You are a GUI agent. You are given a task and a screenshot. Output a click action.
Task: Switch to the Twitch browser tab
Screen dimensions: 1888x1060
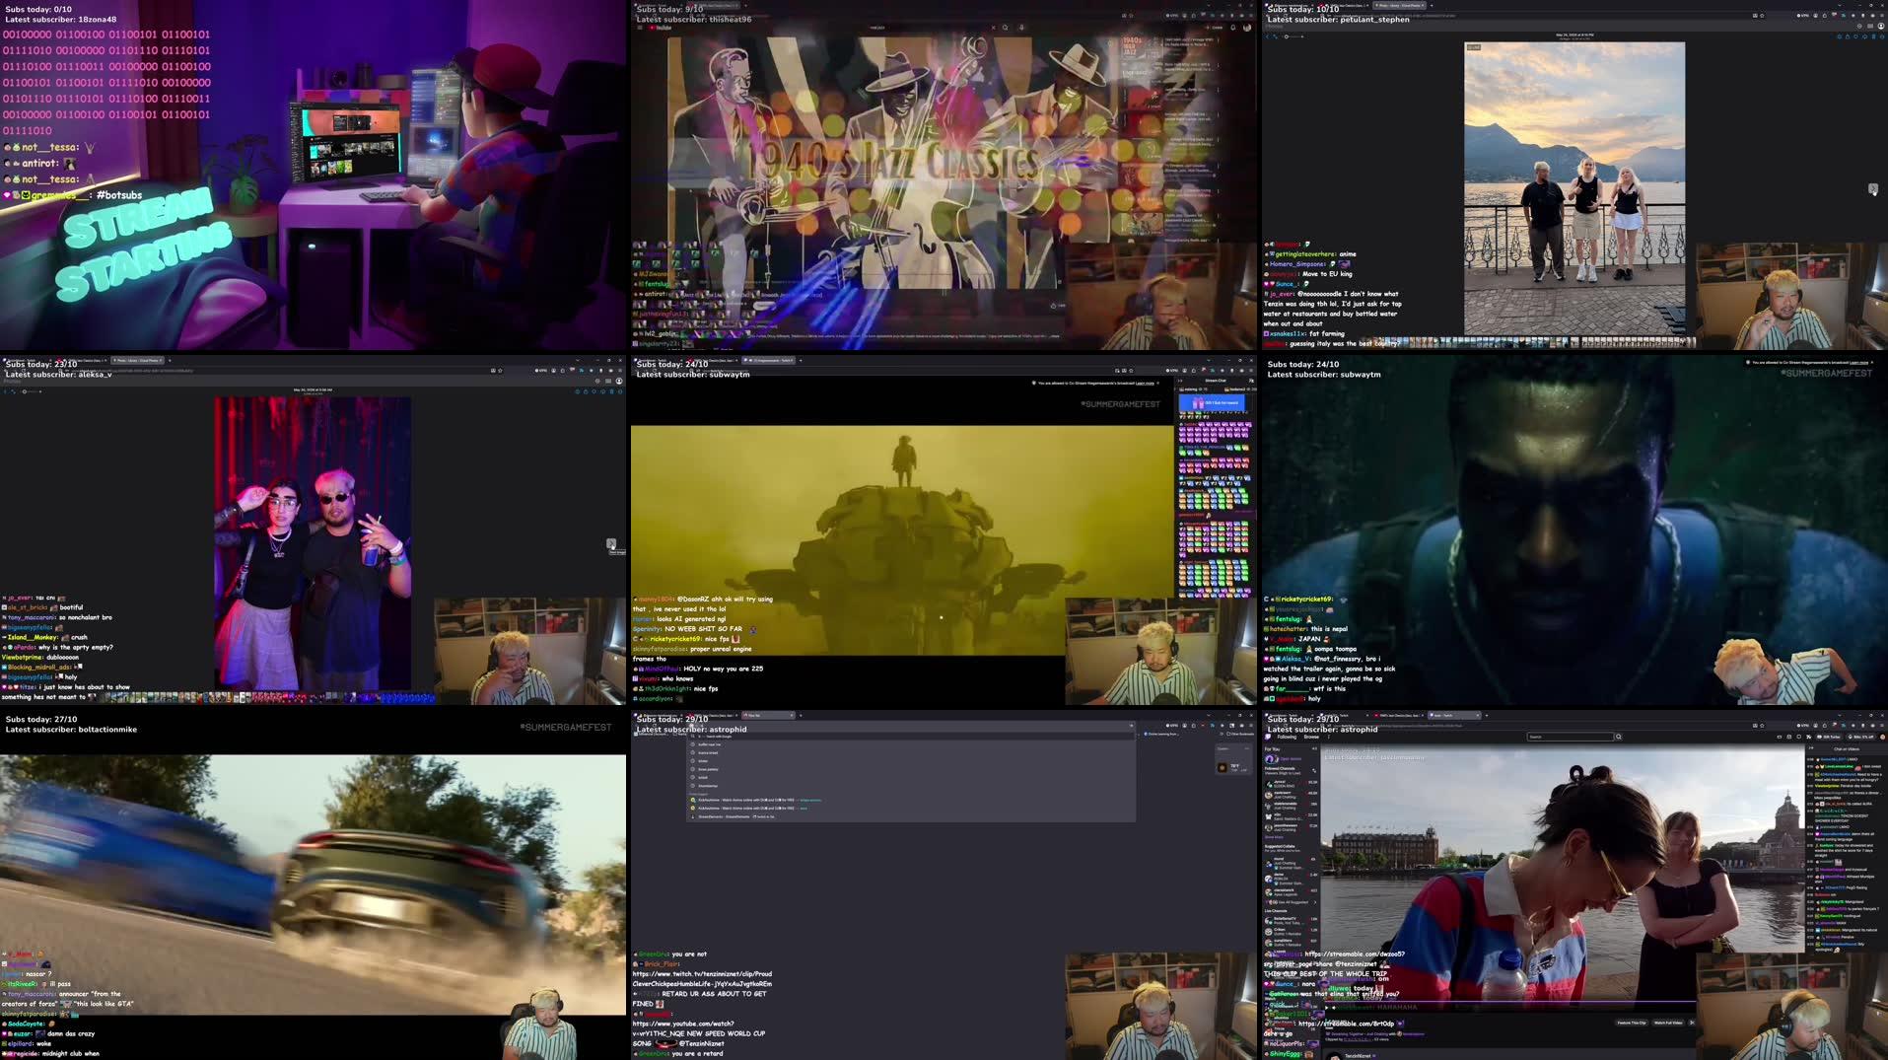pyautogui.click(x=1453, y=715)
